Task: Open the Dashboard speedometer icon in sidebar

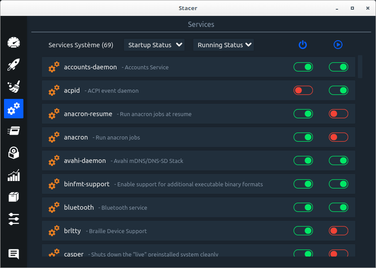Action: point(14,43)
